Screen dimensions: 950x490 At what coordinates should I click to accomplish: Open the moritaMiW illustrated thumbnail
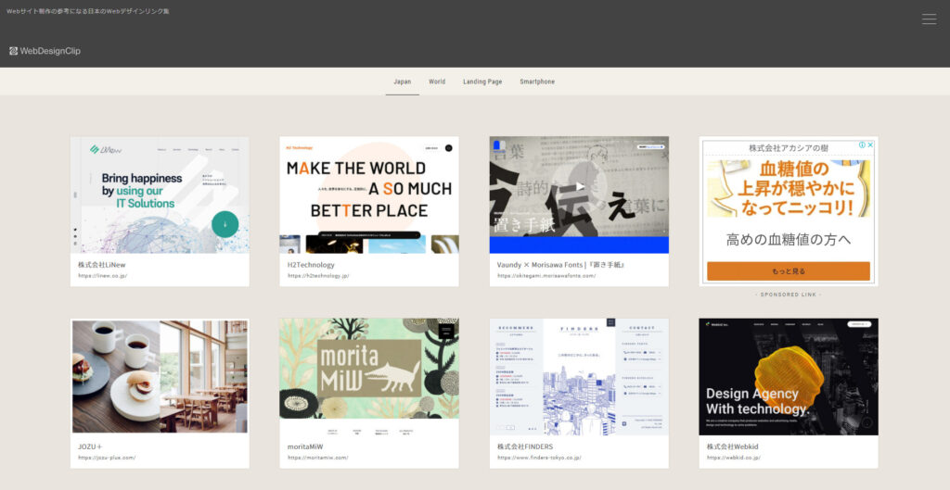pos(369,376)
